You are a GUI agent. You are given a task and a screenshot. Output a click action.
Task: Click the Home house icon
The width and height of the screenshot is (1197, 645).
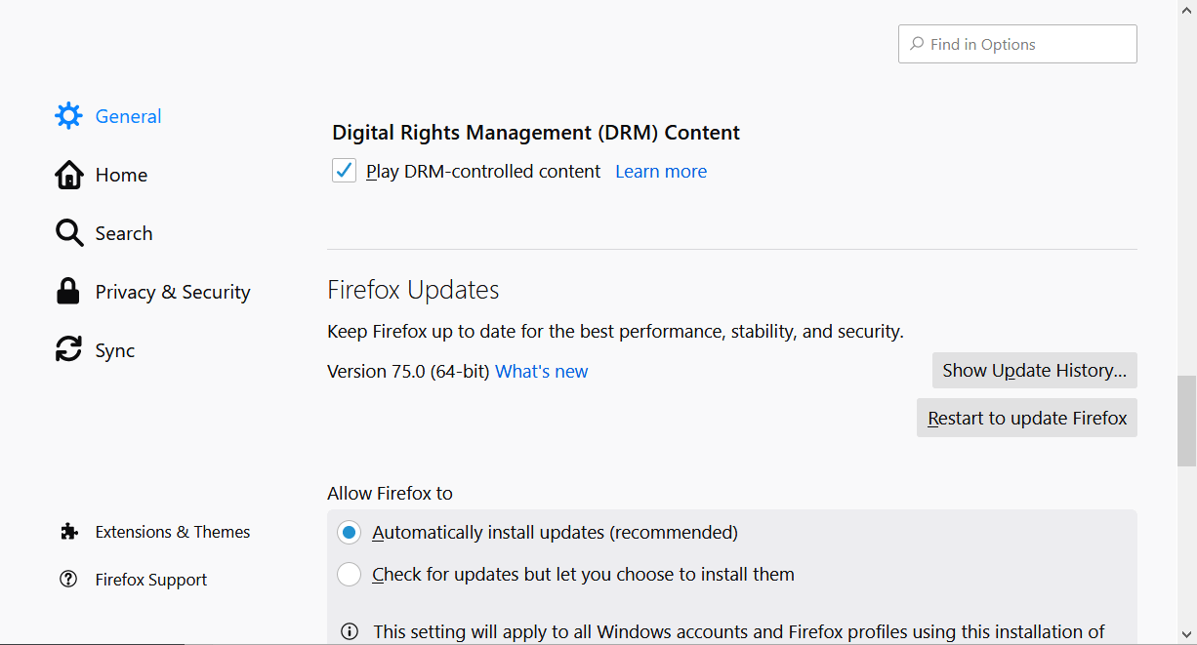click(x=68, y=175)
